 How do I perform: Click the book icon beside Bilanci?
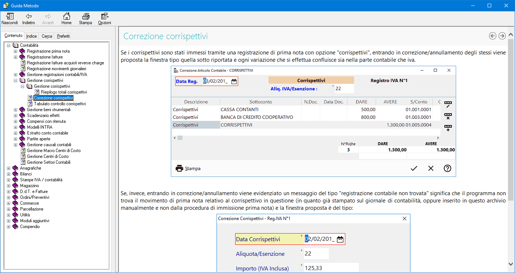(x=15, y=174)
